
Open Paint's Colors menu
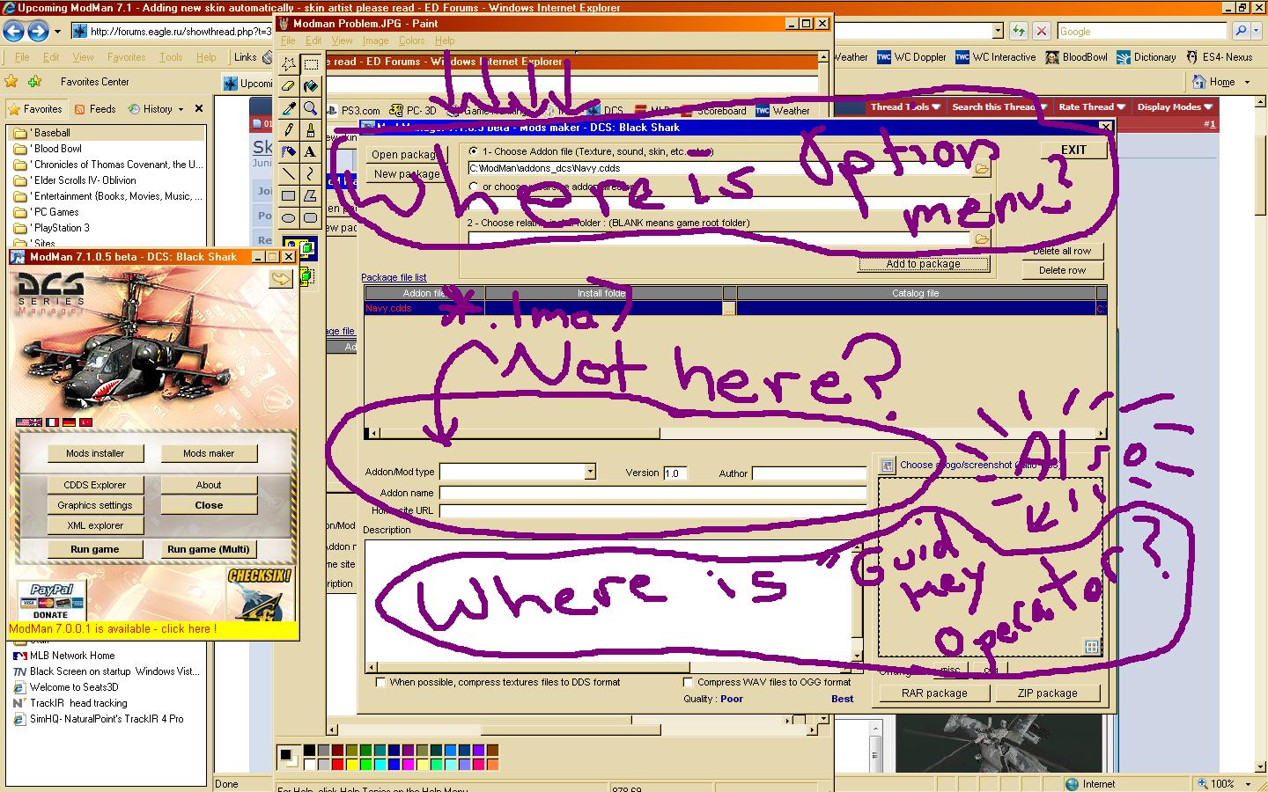pyautogui.click(x=411, y=40)
